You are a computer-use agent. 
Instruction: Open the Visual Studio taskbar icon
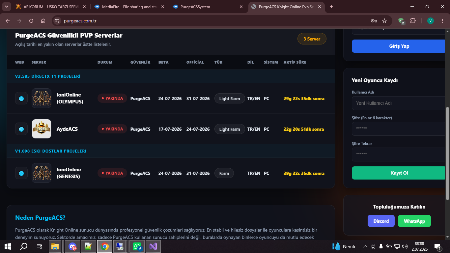coord(153,246)
